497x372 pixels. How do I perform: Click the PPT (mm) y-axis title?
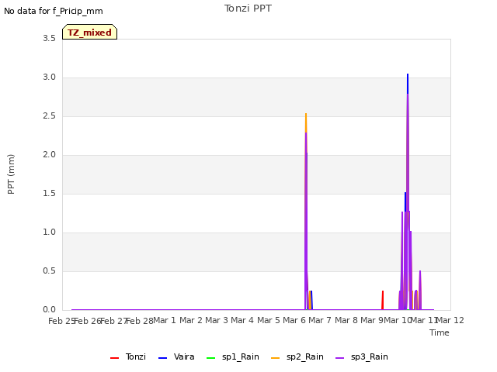click(x=11, y=174)
